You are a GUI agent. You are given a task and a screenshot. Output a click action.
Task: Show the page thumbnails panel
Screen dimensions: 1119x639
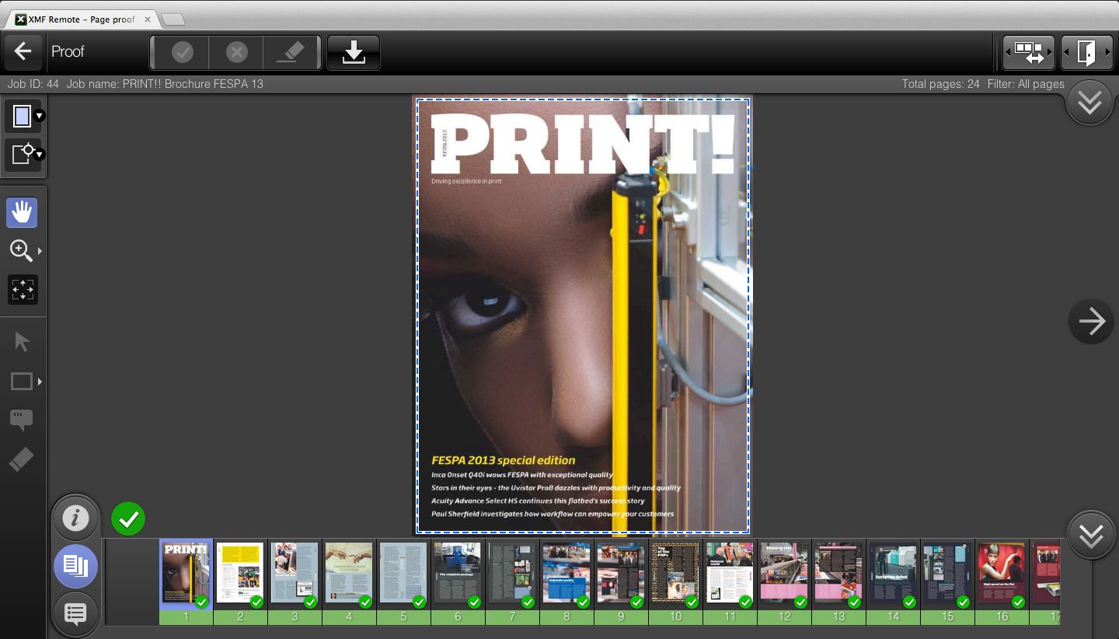[x=75, y=566]
